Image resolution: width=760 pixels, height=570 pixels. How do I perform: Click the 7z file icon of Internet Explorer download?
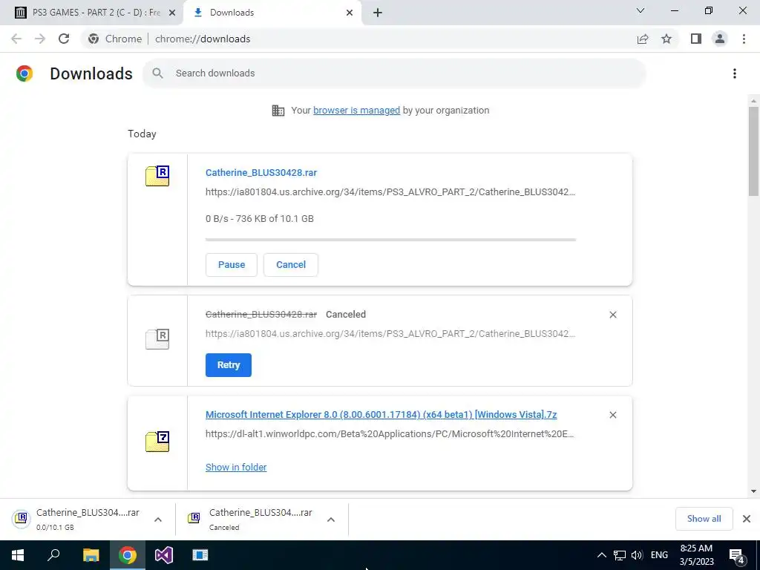157,441
